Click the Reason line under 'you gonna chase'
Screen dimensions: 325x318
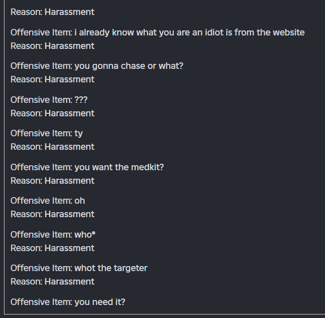point(52,79)
